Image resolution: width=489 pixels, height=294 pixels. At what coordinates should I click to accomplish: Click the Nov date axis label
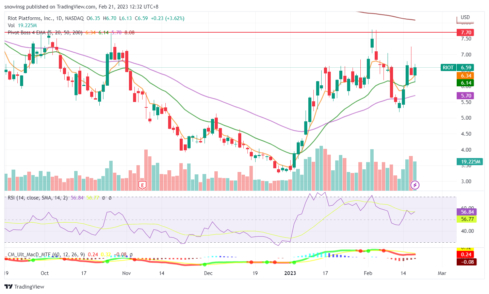tap(126, 273)
